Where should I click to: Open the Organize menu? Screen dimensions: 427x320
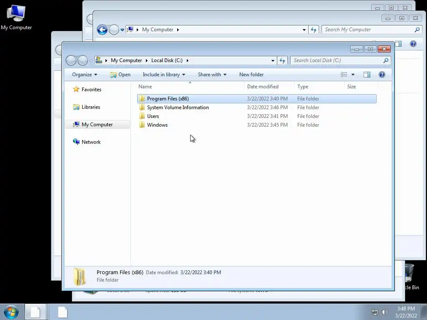pos(84,75)
